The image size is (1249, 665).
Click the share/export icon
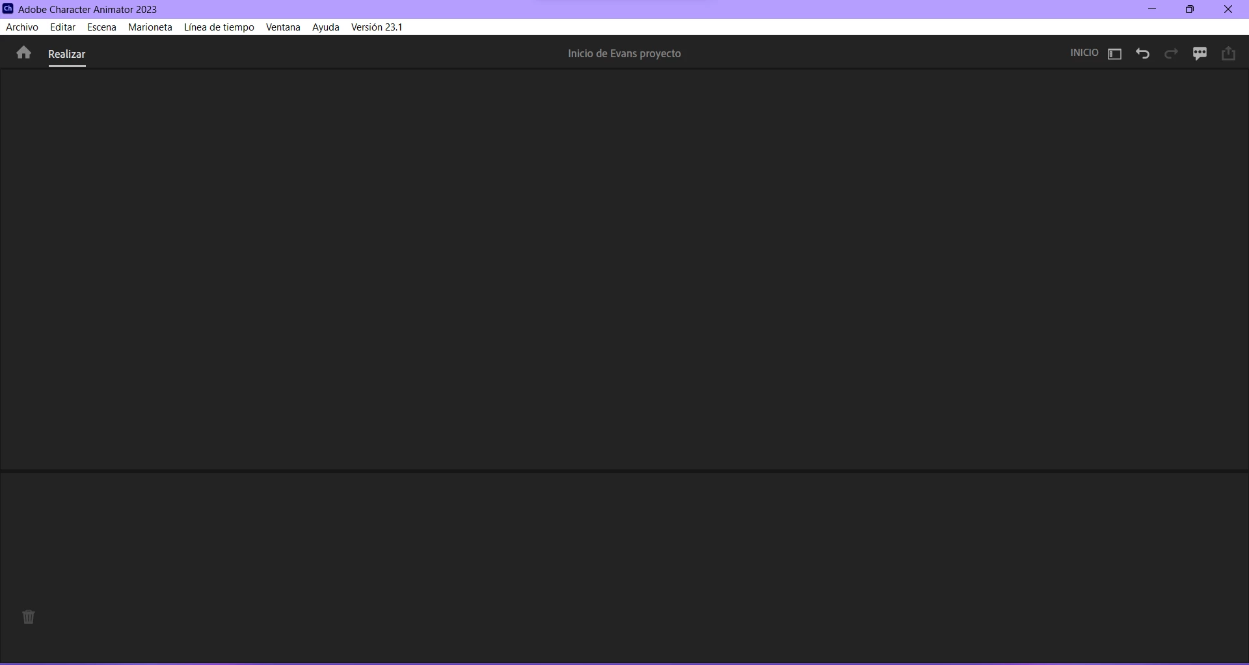[x=1229, y=53]
